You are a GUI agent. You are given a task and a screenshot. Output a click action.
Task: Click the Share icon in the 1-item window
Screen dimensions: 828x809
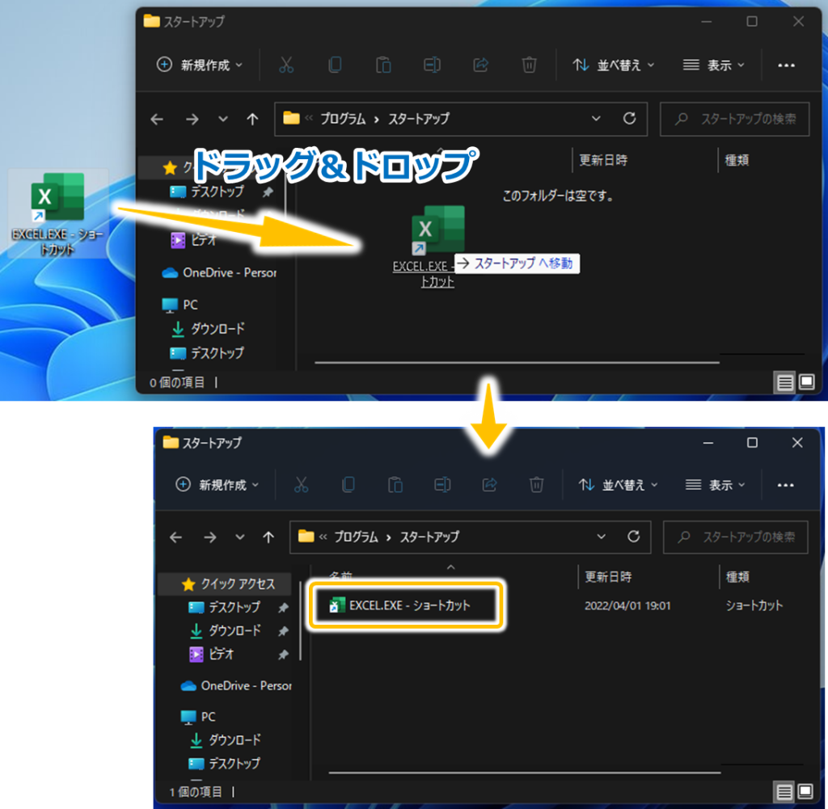pos(489,485)
